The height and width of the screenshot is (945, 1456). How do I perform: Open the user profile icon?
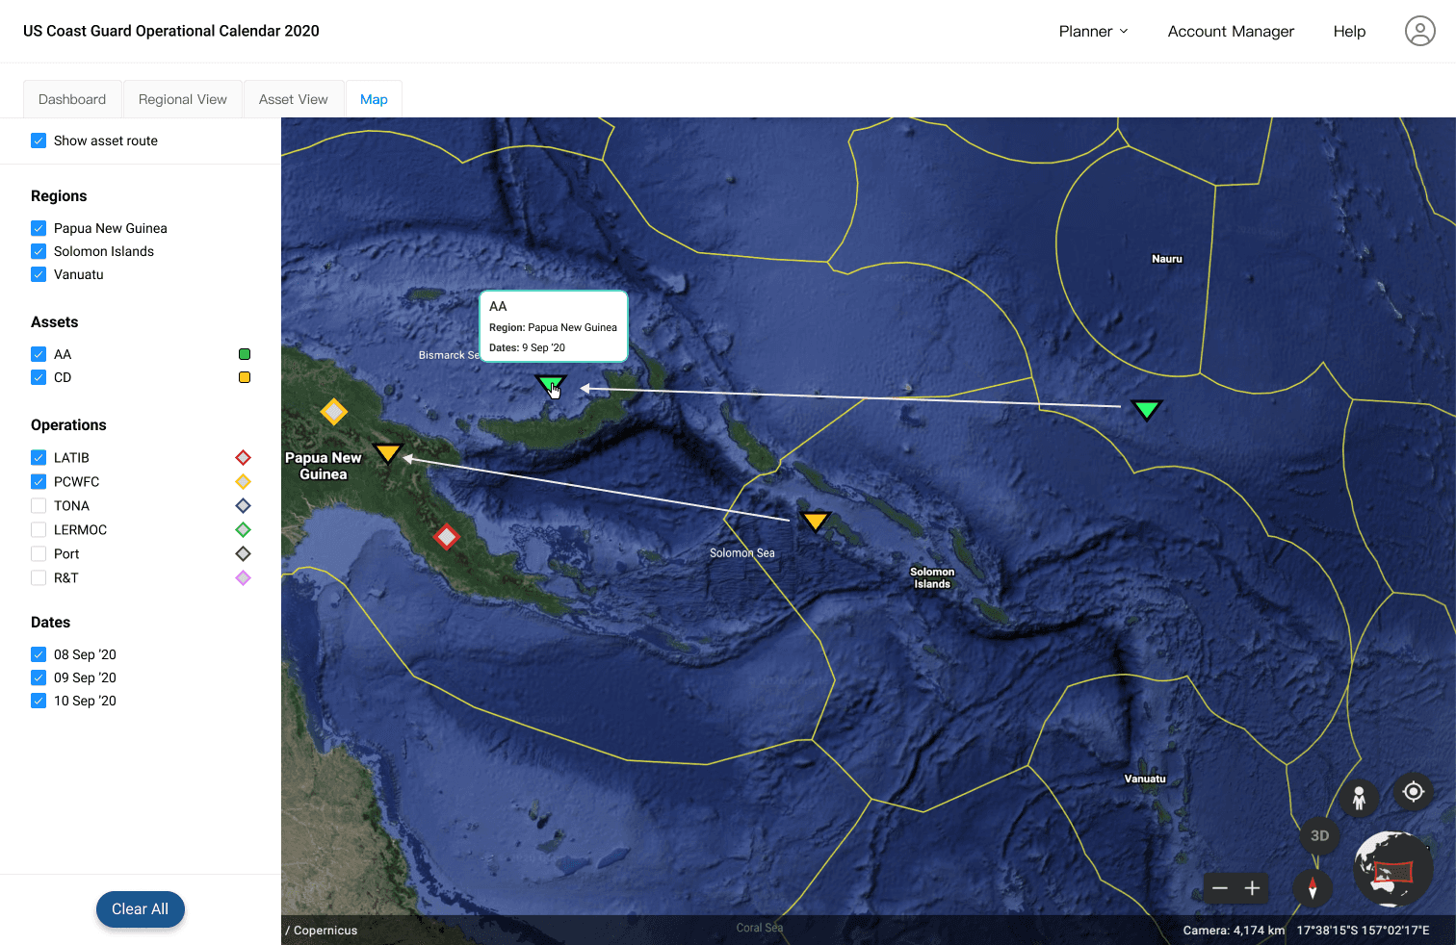[x=1419, y=31]
